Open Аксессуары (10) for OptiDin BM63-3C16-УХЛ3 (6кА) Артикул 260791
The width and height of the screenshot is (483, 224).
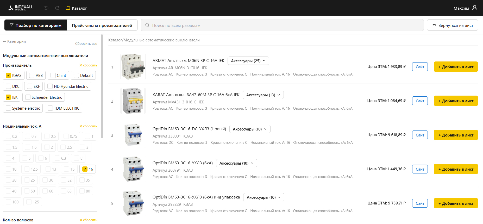[x=237, y=163]
